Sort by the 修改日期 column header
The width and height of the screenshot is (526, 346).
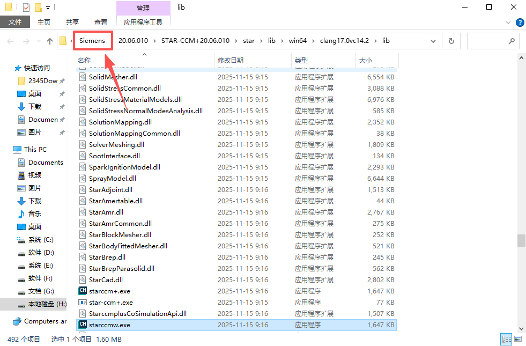point(231,60)
